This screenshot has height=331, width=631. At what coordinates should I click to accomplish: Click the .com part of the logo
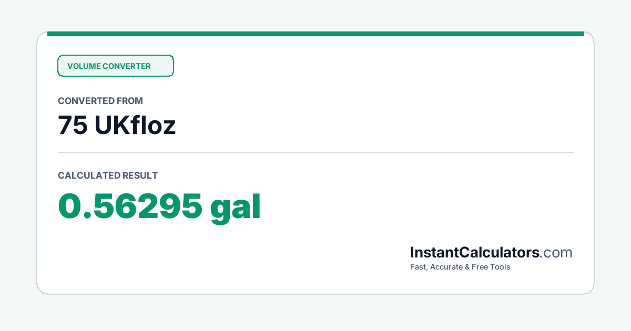(x=556, y=253)
